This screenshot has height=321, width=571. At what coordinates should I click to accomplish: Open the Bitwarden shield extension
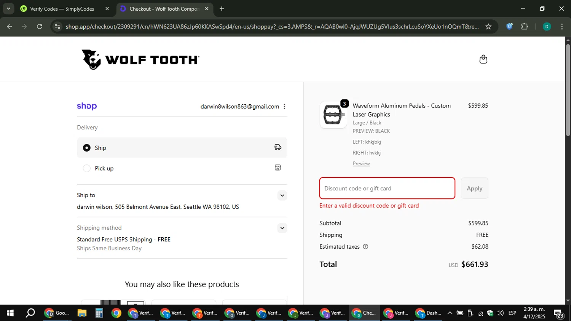click(x=509, y=26)
